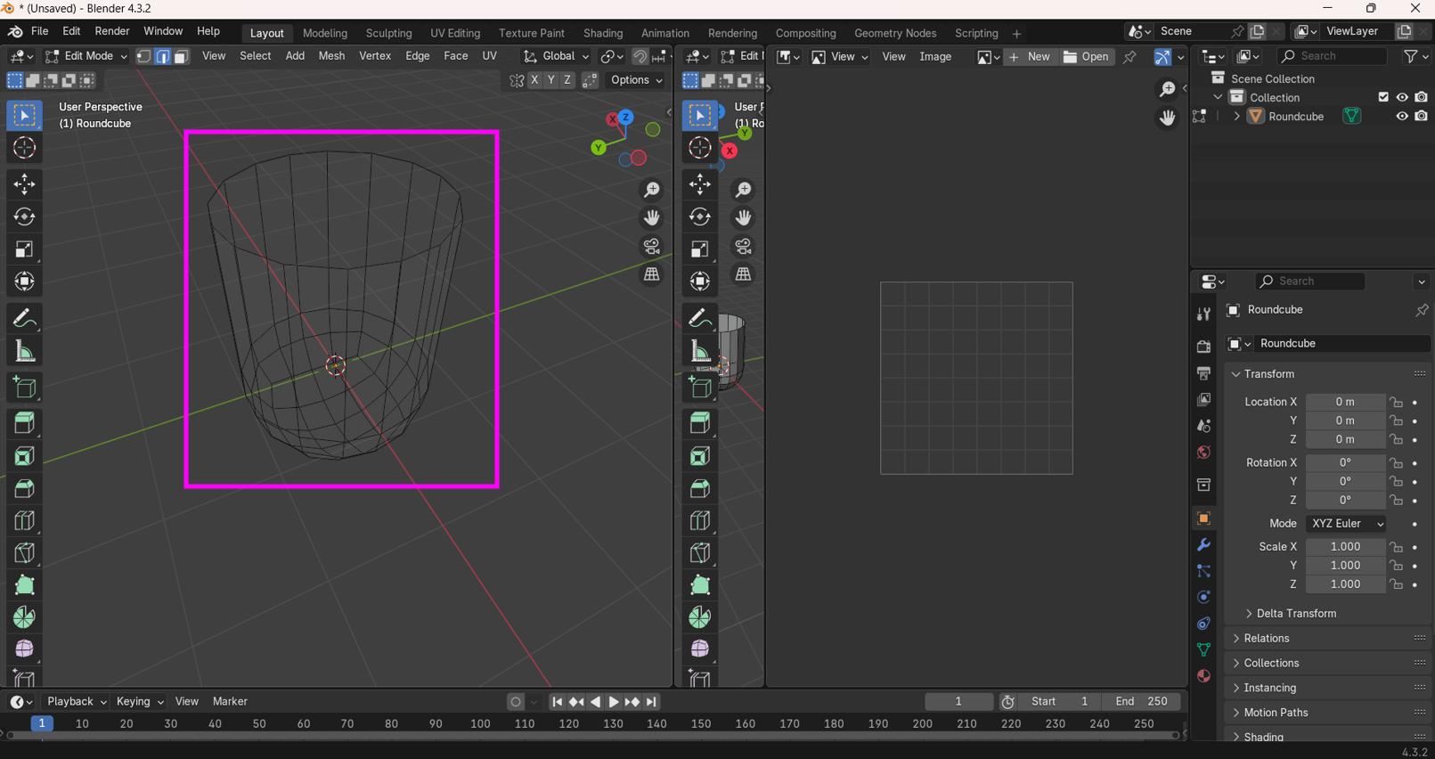The image size is (1435, 759).
Task: Lock Location X property
Action: (x=1397, y=403)
